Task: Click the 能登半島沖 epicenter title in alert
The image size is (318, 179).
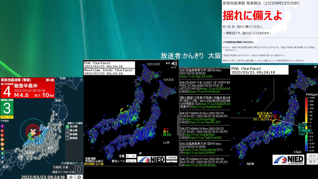Action: (x=26, y=86)
